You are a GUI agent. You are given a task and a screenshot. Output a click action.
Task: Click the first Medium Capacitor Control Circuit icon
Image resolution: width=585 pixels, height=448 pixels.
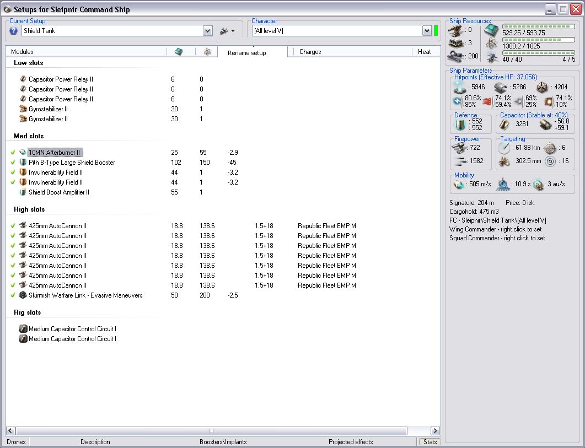[23, 329]
